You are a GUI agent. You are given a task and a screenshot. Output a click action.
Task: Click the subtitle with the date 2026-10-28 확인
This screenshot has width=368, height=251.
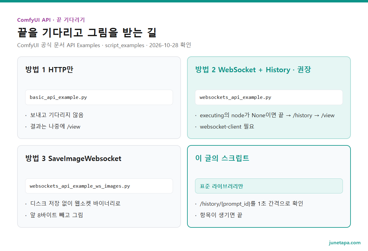[104, 45]
